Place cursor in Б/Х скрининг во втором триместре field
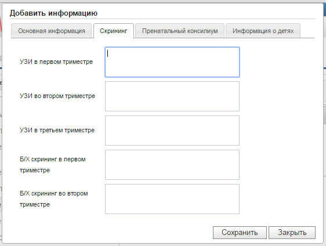The image size is (326, 246). point(172,199)
